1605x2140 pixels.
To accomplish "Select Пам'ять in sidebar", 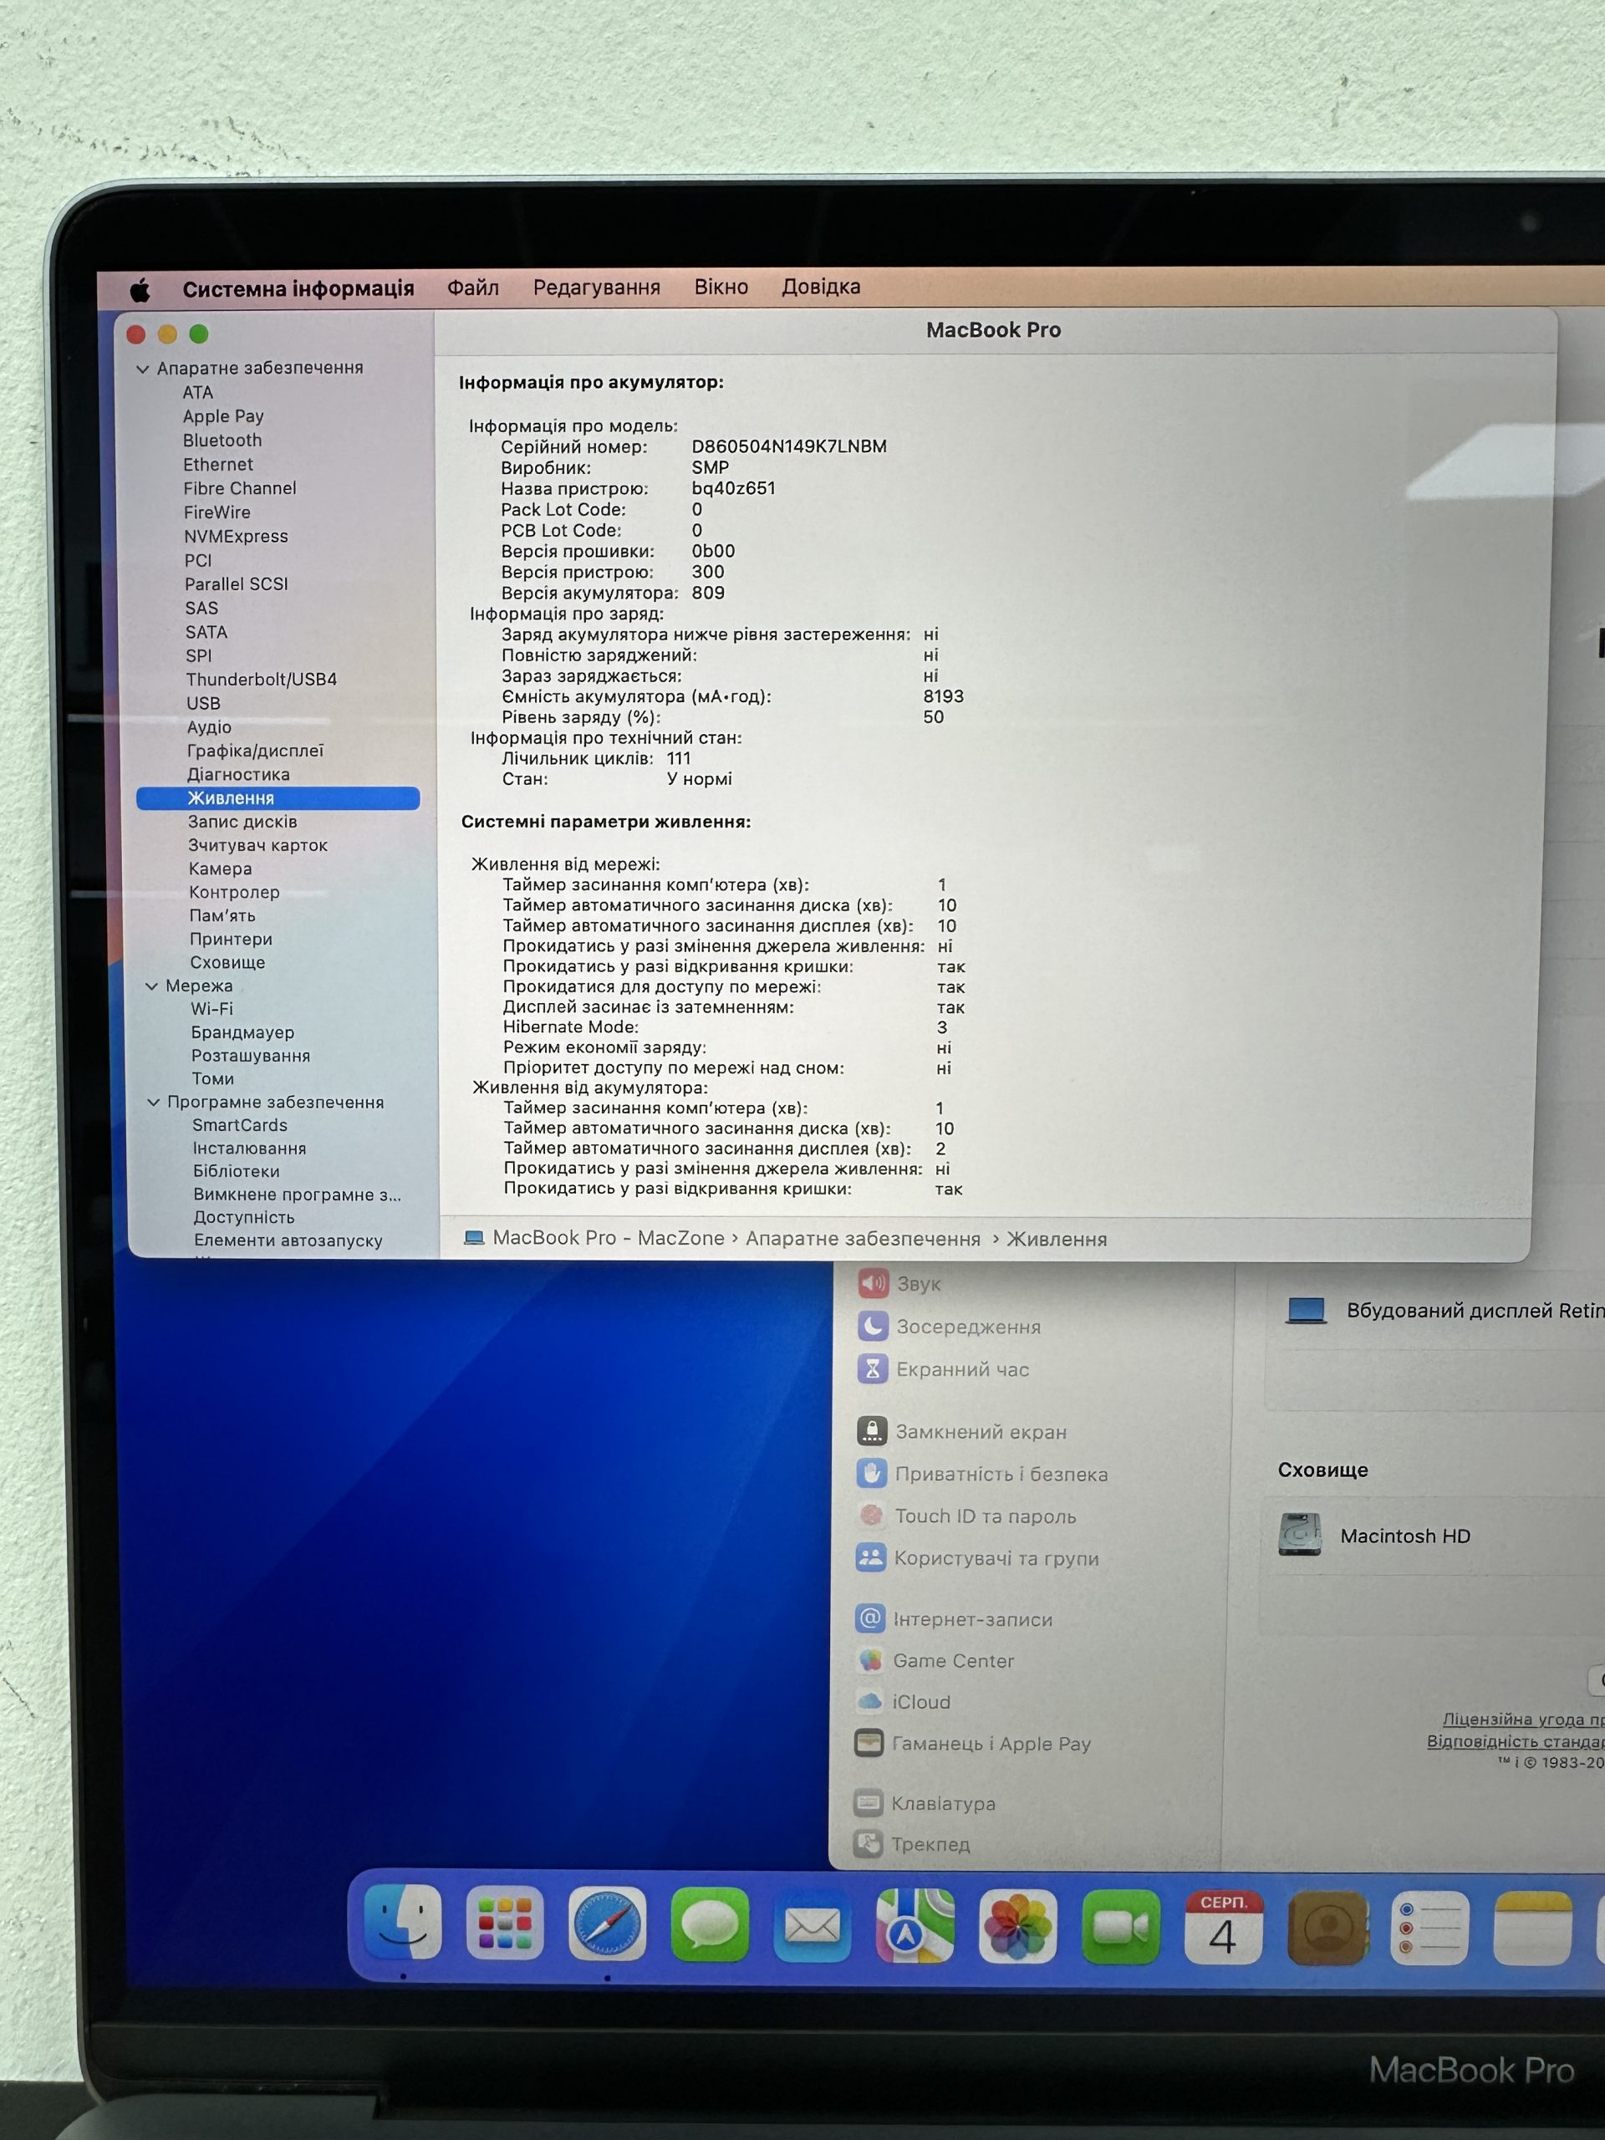I will pos(222,915).
